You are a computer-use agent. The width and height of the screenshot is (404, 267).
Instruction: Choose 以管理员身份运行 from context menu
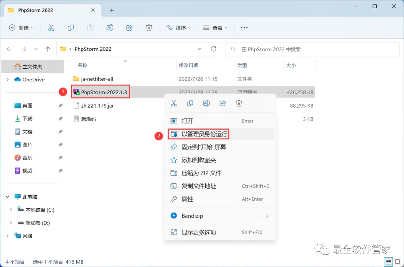coord(220,134)
